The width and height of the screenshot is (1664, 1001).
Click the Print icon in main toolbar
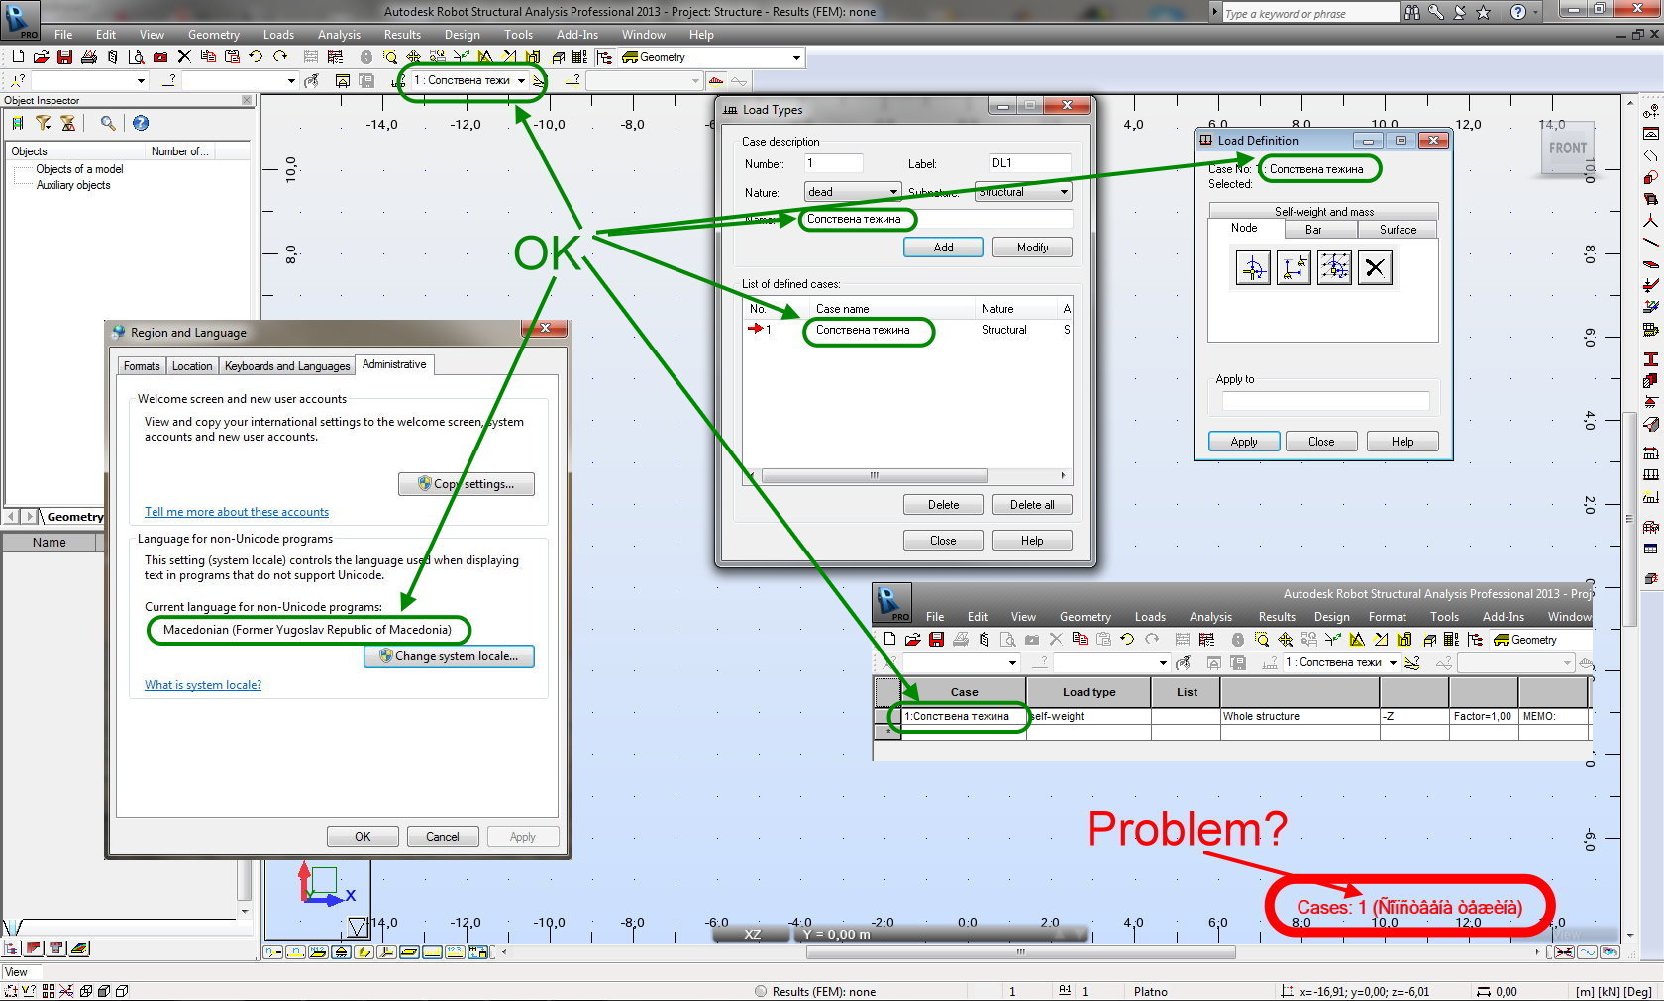point(89,57)
